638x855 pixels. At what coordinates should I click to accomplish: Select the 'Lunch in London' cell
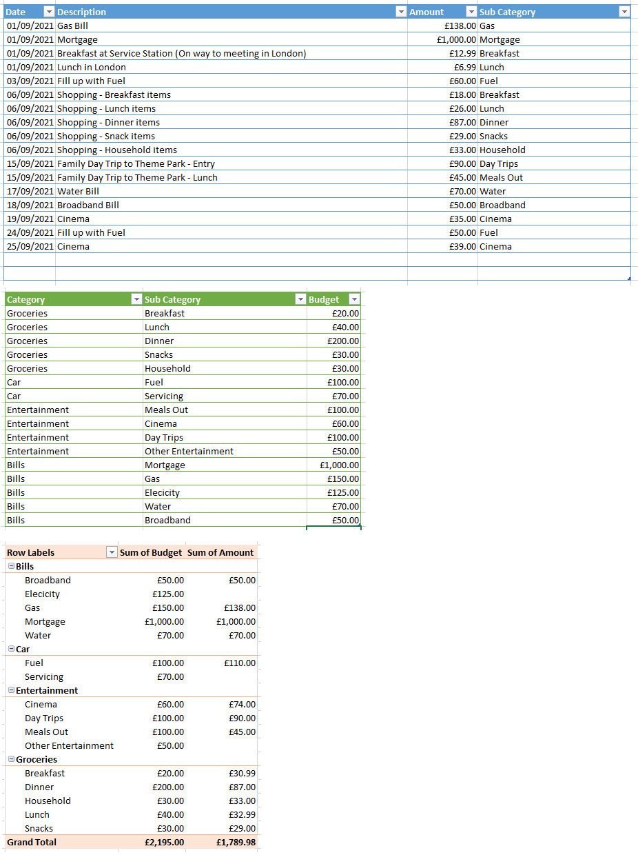(x=231, y=67)
